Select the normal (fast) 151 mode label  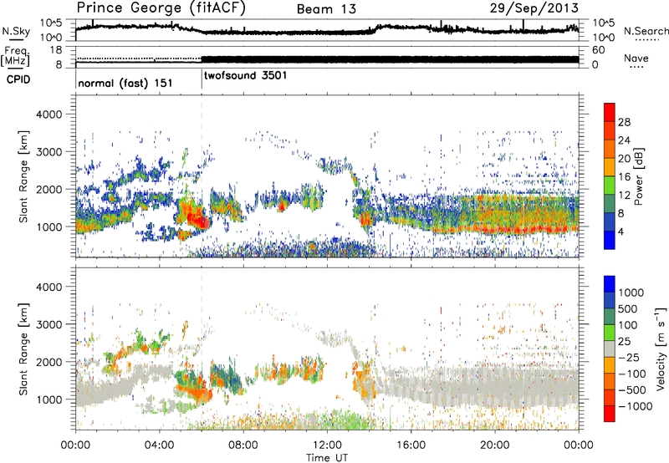(x=125, y=83)
